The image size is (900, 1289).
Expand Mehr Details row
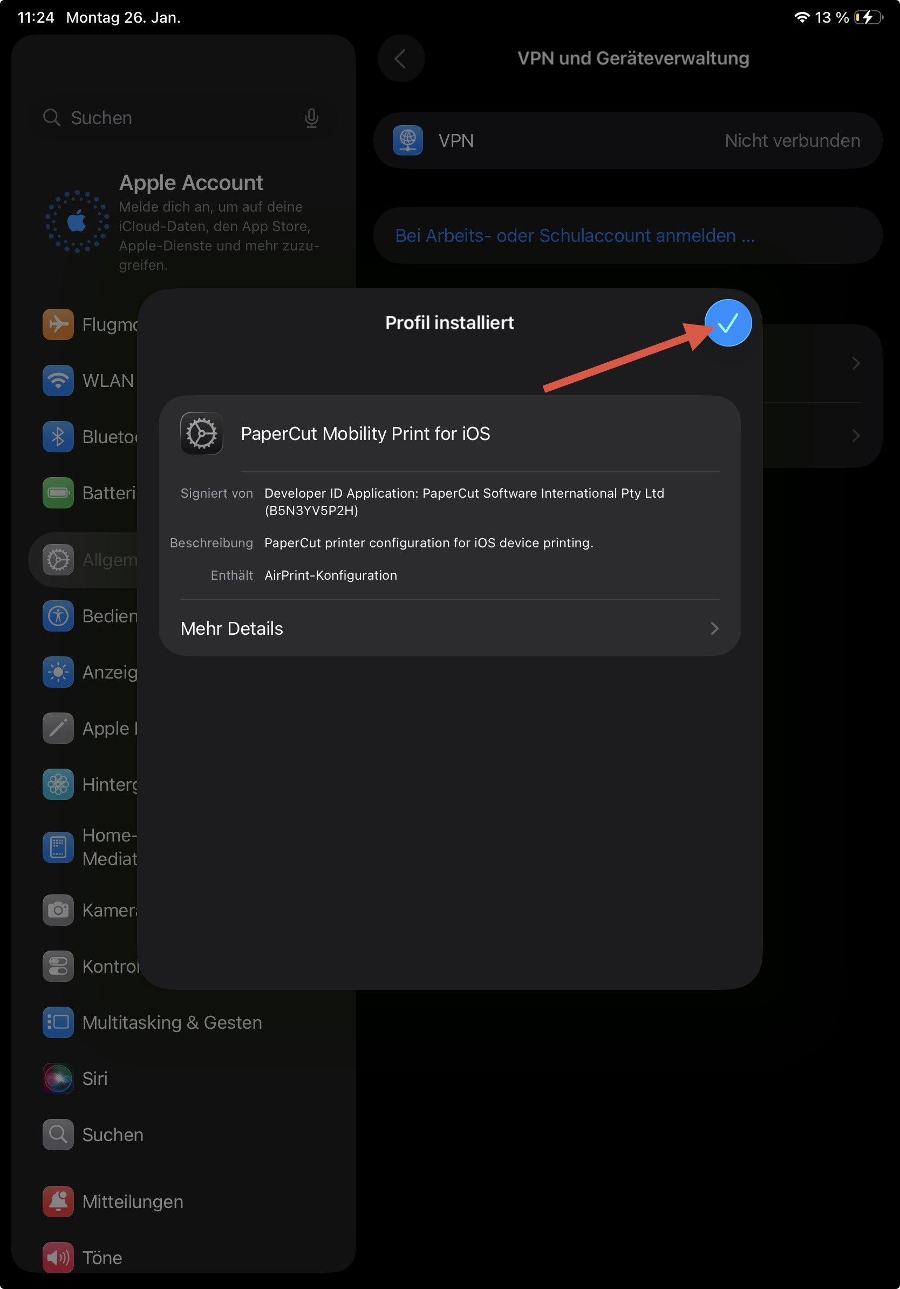tap(449, 628)
